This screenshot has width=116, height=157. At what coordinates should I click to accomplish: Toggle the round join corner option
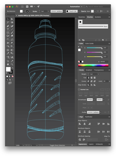[92, 81]
